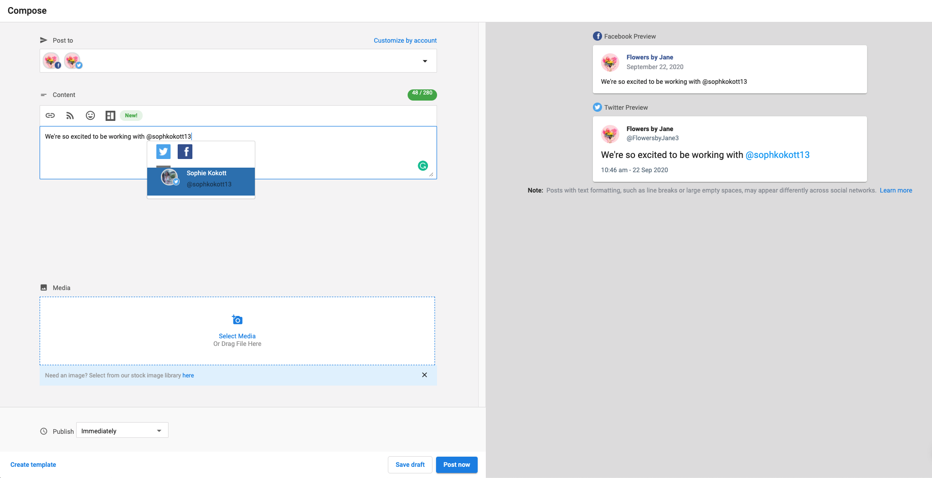Click the camera Select Media icon
Image resolution: width=932 pixels, height=478 pixels.
pos(237,320)
